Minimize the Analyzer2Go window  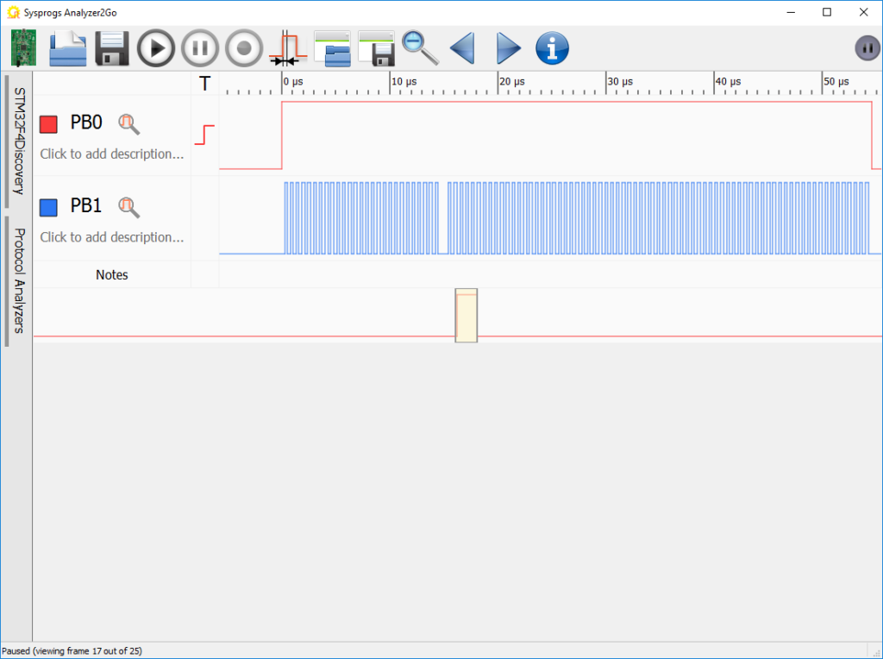coord(791,12)
